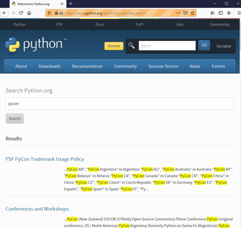Select the PyPI top tab
The image size is (241, 228).
(x=140, y=25)
